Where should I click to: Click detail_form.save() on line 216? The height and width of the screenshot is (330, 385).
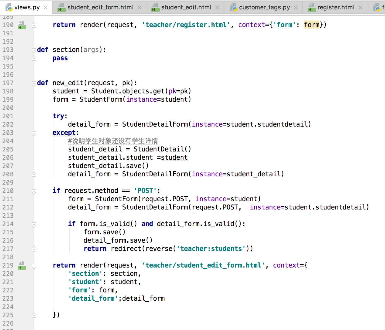coord(118,240)
